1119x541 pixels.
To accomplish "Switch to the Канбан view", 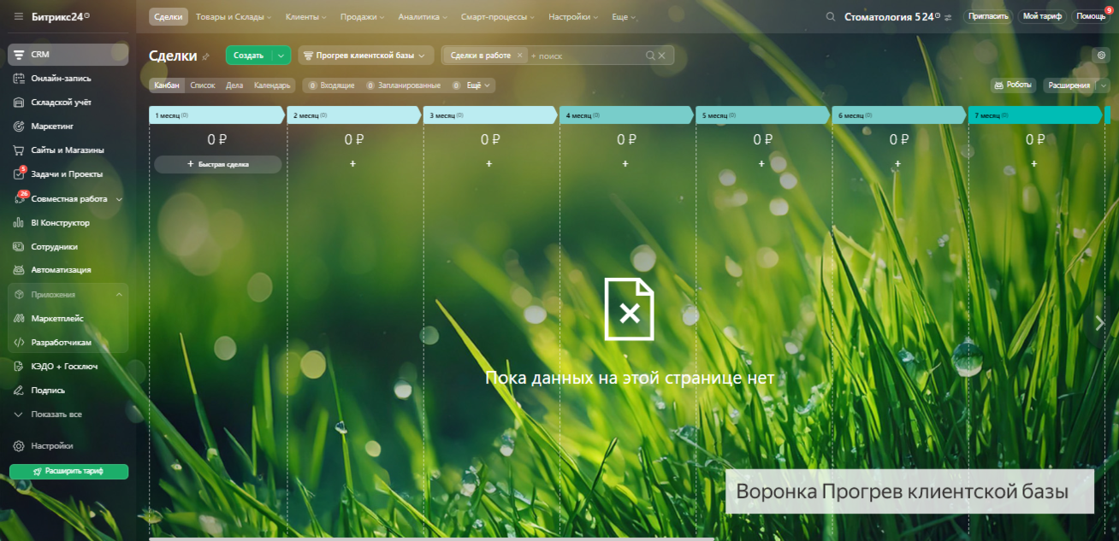I will [166, 85].
